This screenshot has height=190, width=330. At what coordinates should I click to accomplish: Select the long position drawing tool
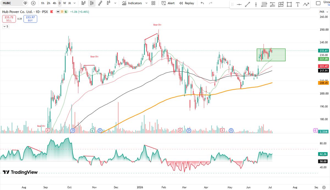[x=273, y=4]
